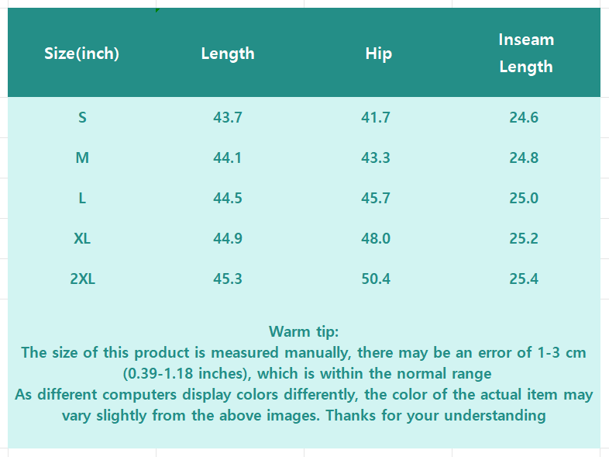Screen dimensions: 609x457
Task: Click the 41.7 hip value
Action: (376, 118)
